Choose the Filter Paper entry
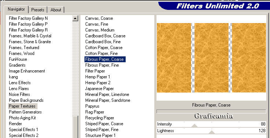This screenshot has width=270, height=138. click(95, 71)
